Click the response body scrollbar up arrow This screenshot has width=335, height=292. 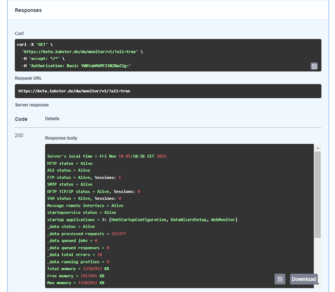tap(317, 148)
